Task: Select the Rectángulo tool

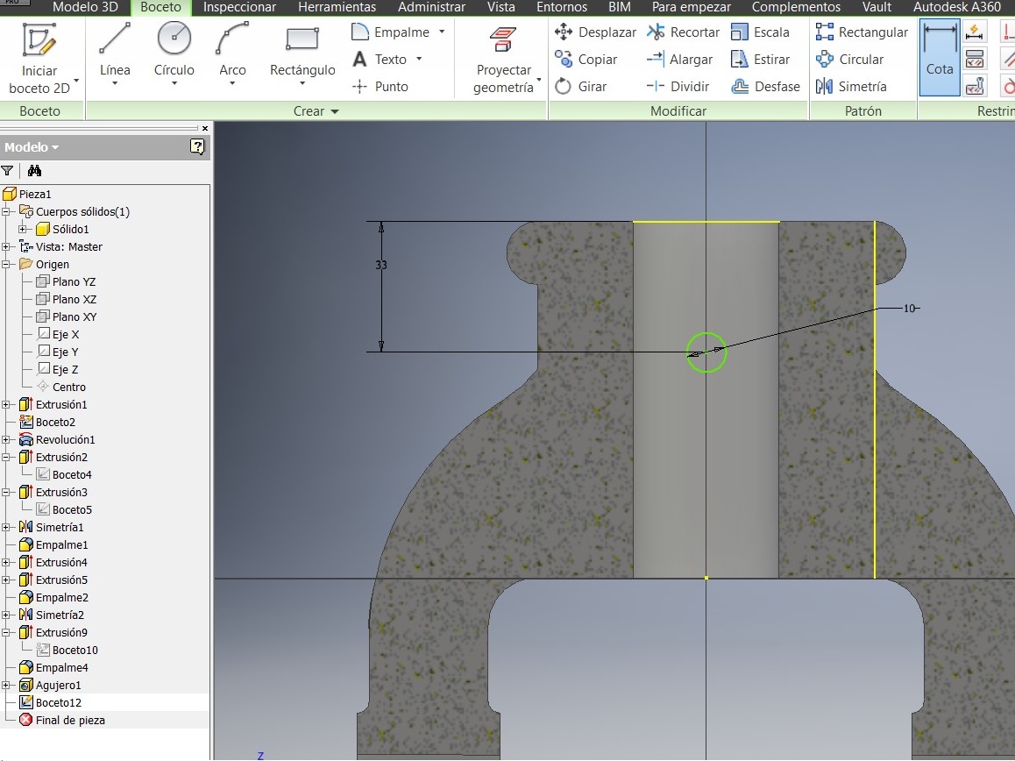Action: click(x=302, y=51)
